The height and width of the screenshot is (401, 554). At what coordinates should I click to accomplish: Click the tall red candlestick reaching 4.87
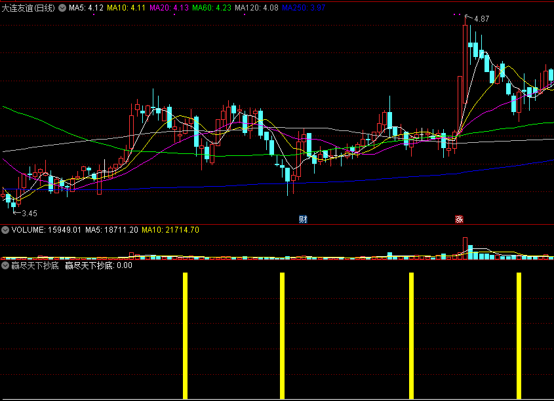tap(465, 64)
